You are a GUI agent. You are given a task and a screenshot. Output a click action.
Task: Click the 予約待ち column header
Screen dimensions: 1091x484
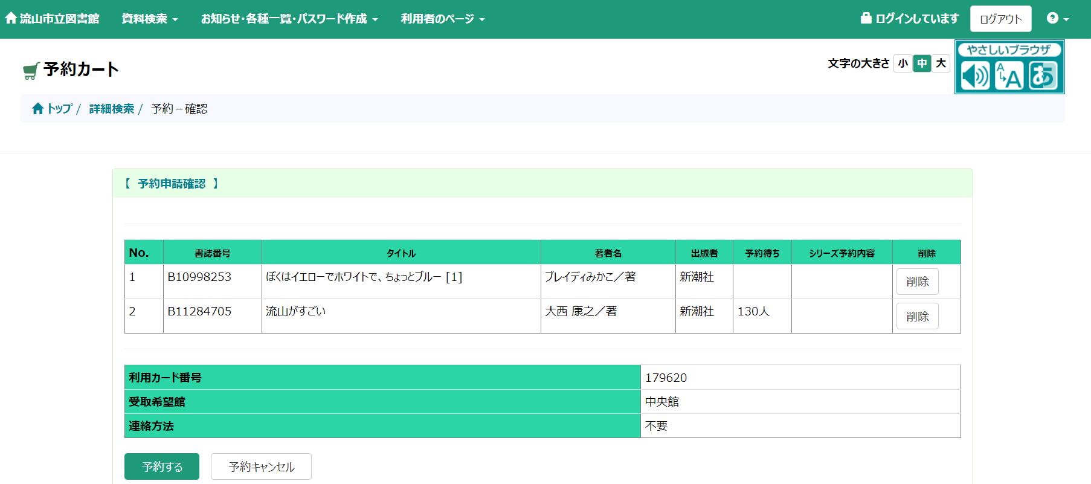(x=762, y=253)
